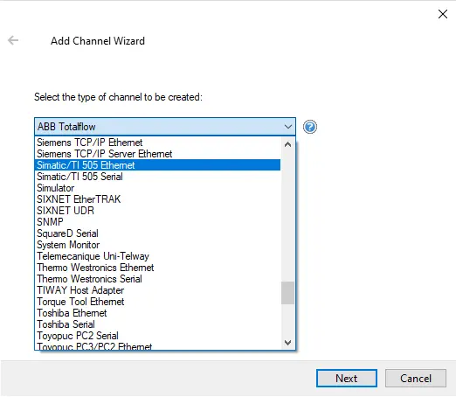The width and height of the screenshot is (456, 397).
Task: Click the dropdown list scrollbar thumb
Action: pyautogui.click(x=287, y=293)
